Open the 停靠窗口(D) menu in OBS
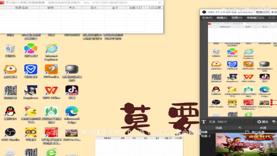The height and width of the screenshot is (156, 277). (255, 18)
